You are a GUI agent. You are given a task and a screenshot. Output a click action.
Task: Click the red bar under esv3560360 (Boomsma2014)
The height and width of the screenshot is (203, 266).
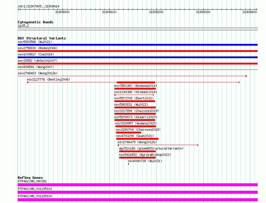(135, 89)
